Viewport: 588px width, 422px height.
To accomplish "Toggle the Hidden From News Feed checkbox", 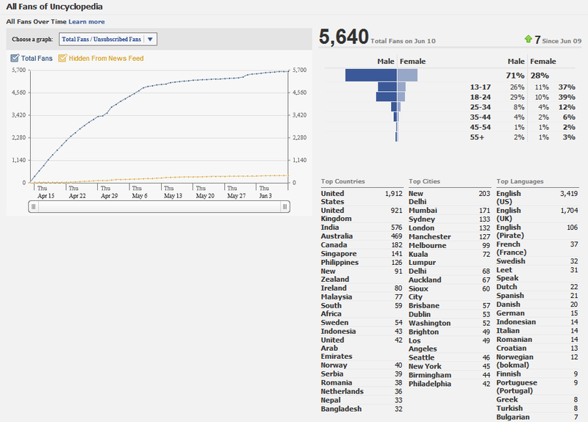I will tap(62, 58).
